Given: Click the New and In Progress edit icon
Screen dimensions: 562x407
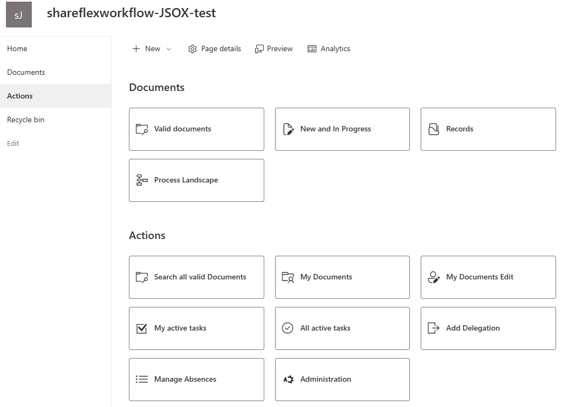Looking at the screenshot, I should pos(288,129).
